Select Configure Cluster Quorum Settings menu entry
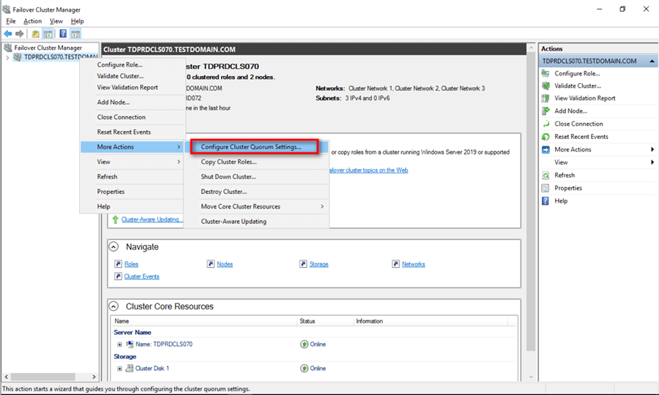The height and width of the screenshot is (395, 659). [251, 147]
